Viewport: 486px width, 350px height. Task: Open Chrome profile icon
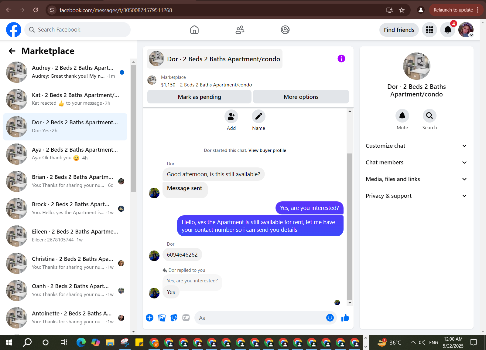(421, 10)
